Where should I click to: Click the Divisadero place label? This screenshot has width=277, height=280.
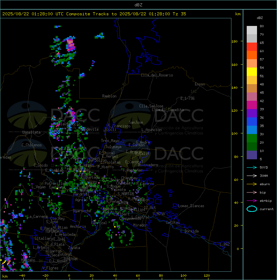pyautogui.click(x=148, y=165)
